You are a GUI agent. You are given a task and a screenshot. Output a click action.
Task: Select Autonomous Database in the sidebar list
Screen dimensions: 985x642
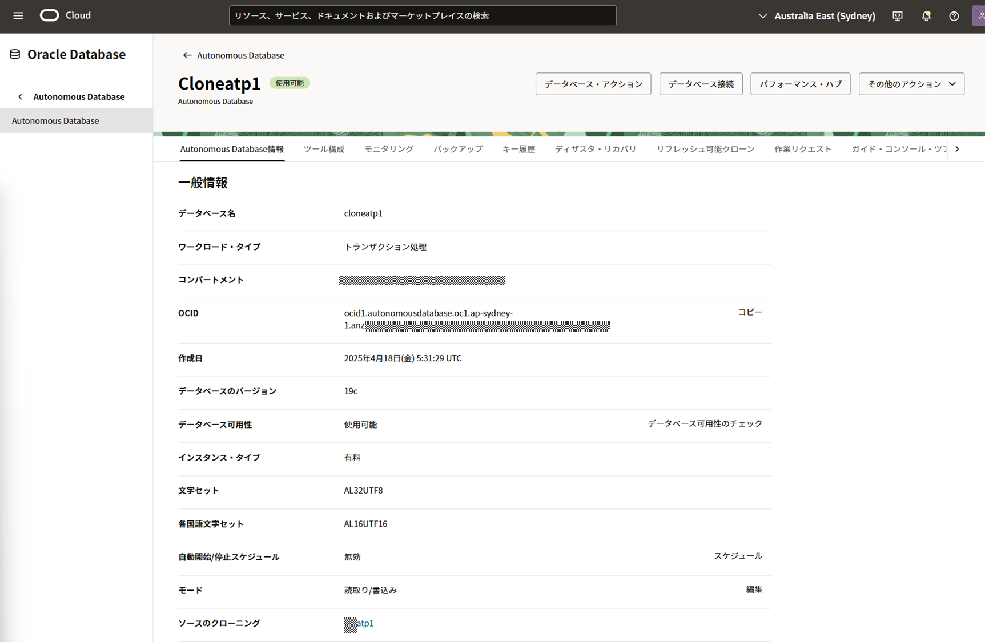tap(76, 120)
